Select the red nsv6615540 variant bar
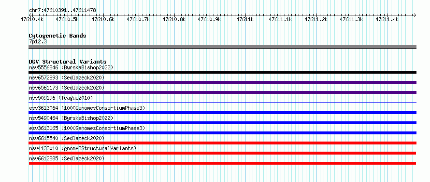 pyautogui.click(x=223, y=143)
